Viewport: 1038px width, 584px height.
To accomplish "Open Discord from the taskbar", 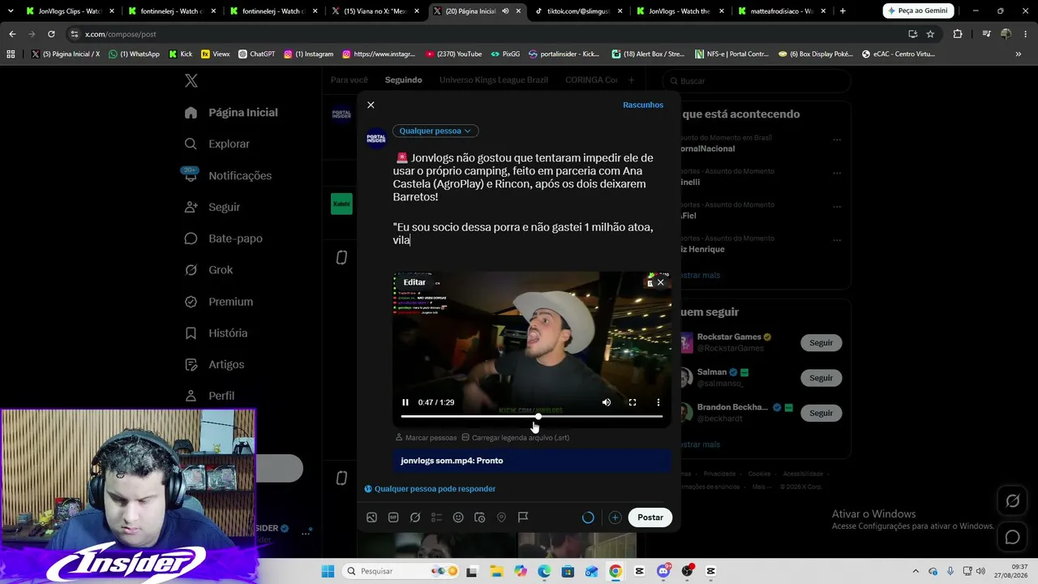I will [663, 571].
